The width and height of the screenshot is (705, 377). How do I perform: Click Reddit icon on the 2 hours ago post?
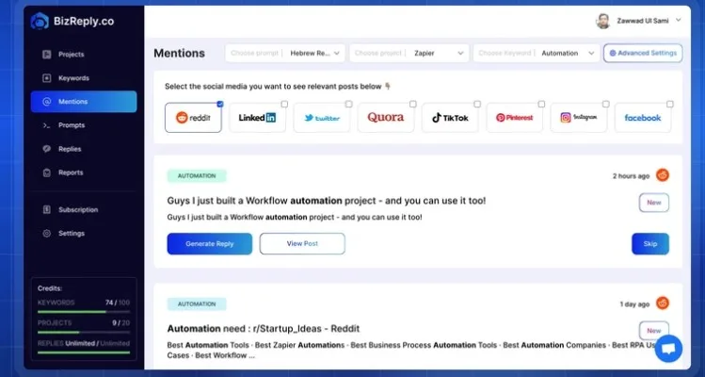click(x=663, y=175)
